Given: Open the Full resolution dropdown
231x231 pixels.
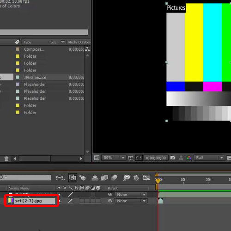Looking at the screenshot, I should point(209,158).
